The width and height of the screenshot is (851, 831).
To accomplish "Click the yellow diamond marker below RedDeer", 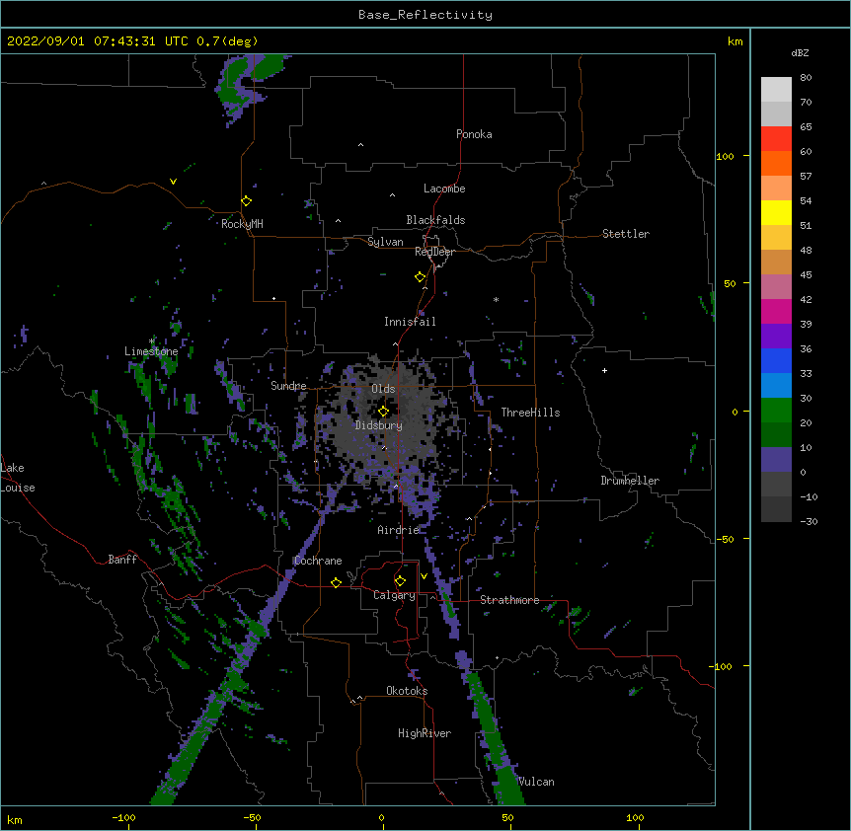I will pyautogui.click(x=420, y=277).
